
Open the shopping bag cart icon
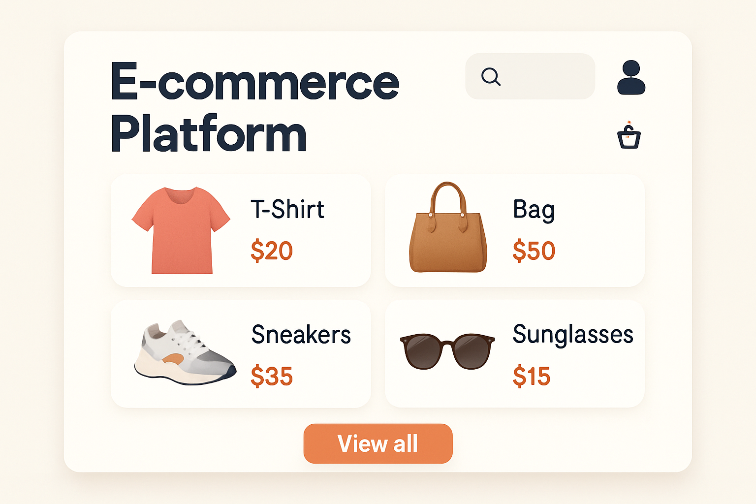(629, 138)
